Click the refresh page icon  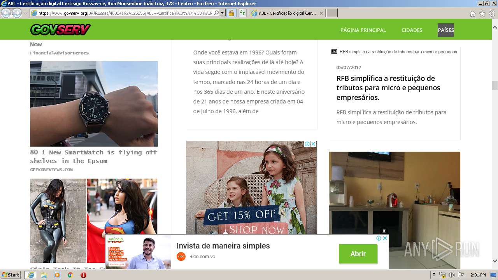pyautogui.click(x=242, y=13)
